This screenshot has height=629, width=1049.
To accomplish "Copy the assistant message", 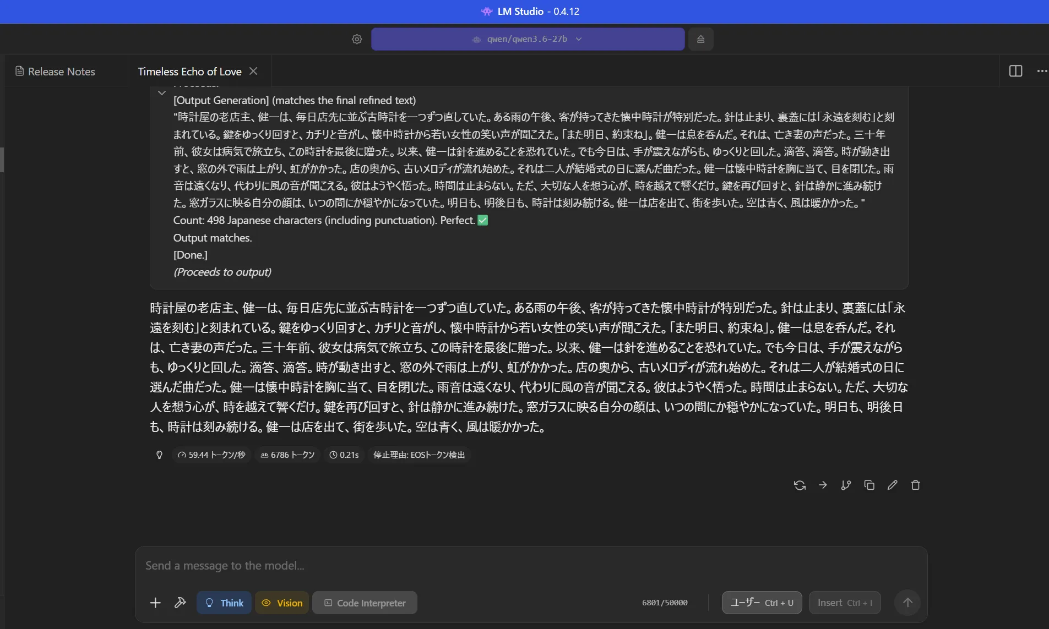I will 869,485.
